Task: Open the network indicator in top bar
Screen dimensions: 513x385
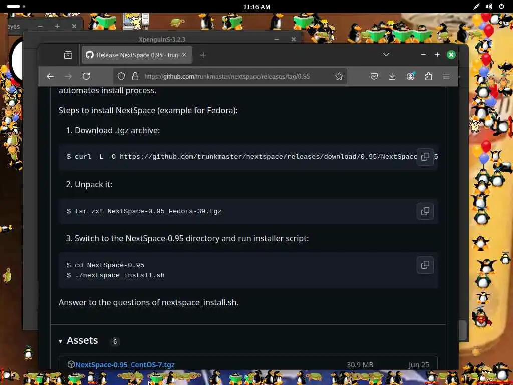Action: 476,6
